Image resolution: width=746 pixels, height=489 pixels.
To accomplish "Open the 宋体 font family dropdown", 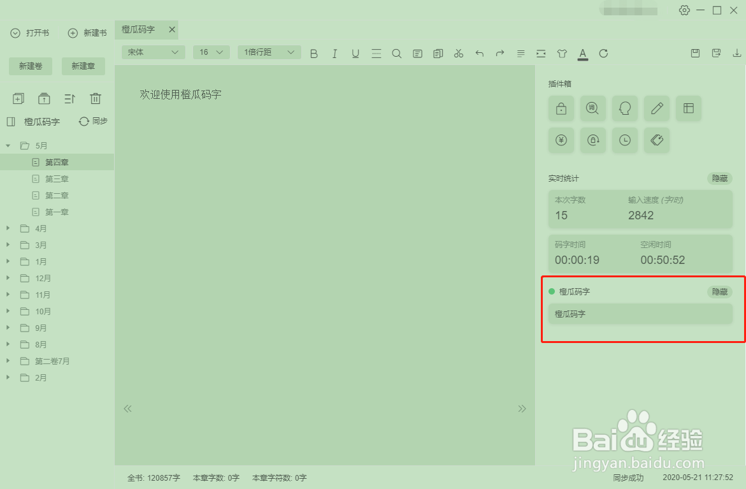I will click(x=153, y=52).
